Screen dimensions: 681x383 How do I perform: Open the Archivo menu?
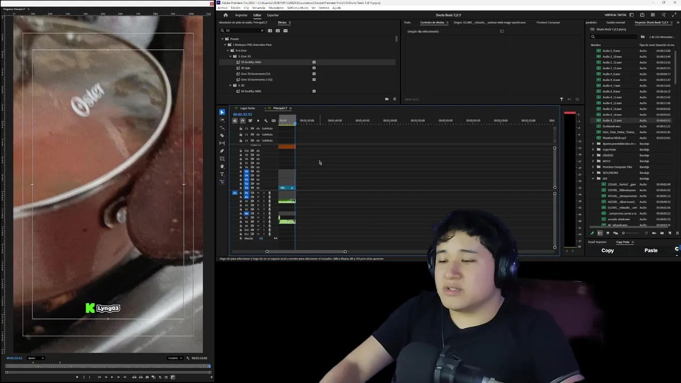pos(222,8)
